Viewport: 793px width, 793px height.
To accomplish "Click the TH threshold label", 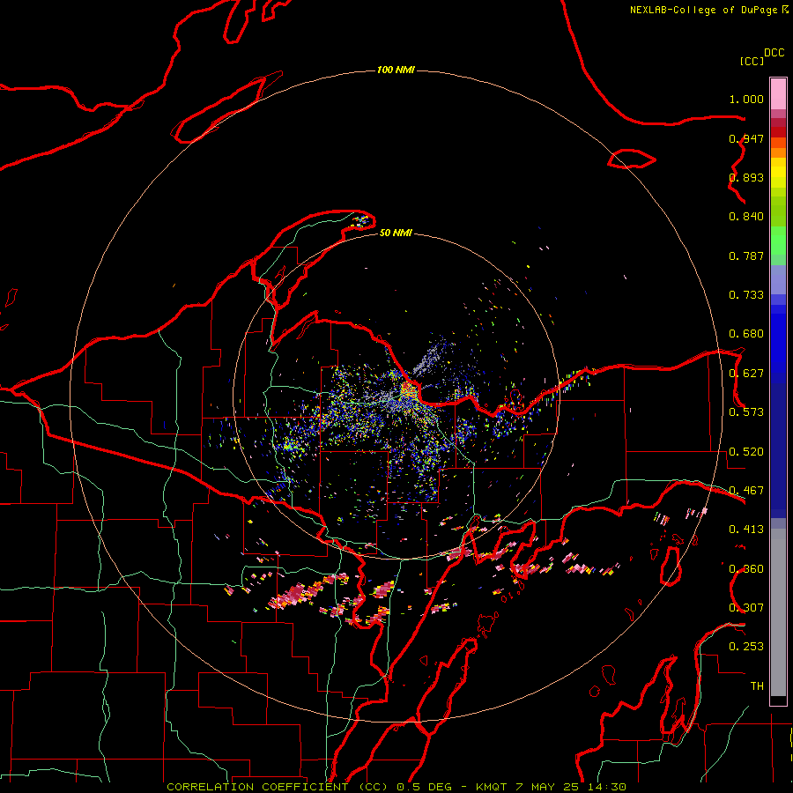I will click(757, 686).
